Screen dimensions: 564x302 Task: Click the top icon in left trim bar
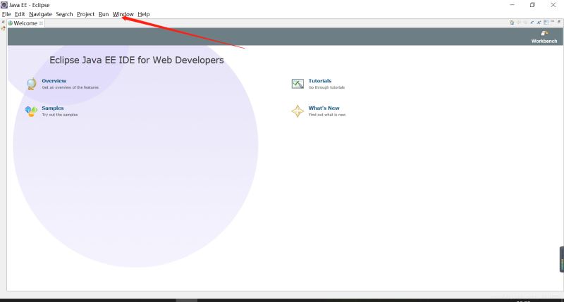[4, 23]
